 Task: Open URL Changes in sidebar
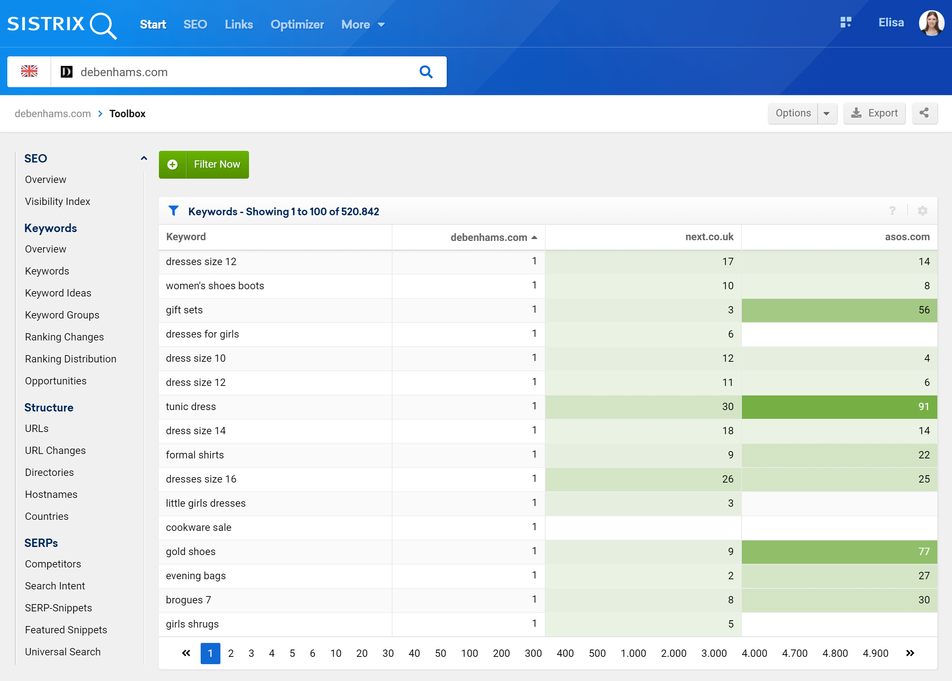tap(55, 450)
